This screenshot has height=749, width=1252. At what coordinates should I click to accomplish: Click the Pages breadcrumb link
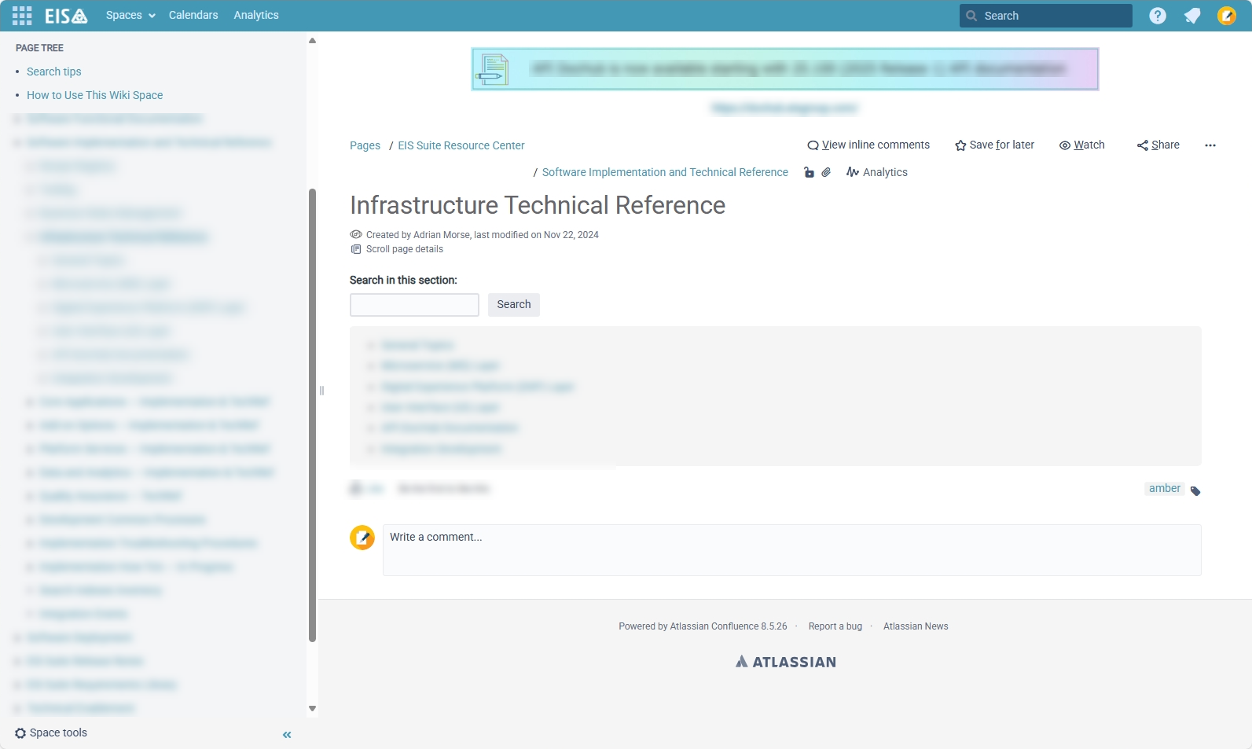[x=365, y=145]
